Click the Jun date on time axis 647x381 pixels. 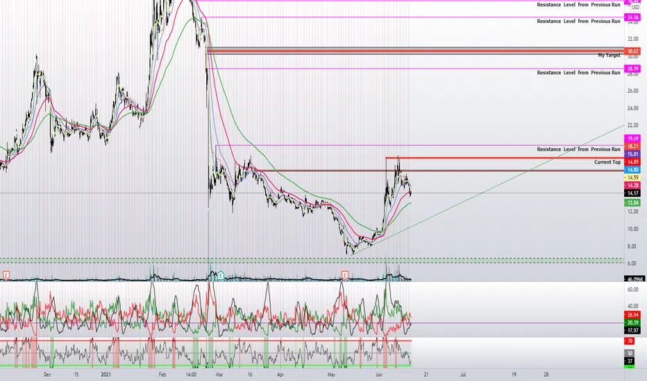coord(379,374)
